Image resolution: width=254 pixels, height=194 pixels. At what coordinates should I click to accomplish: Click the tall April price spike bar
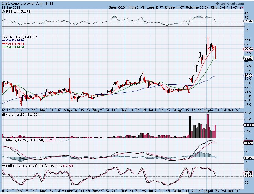click(x=70, y=86)
